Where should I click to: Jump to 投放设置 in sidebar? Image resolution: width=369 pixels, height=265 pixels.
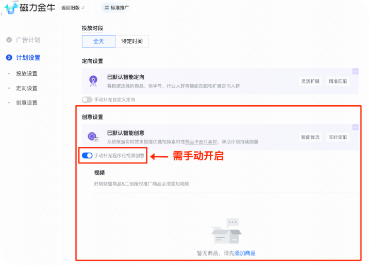tap(27, 73)
